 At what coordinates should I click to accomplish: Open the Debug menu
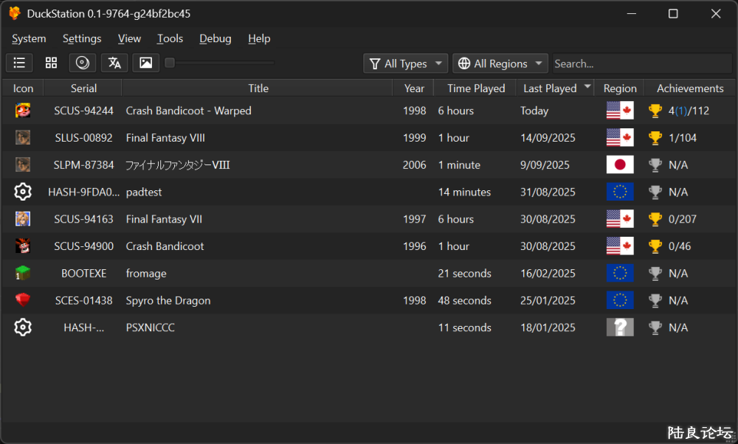coord(215,38)
